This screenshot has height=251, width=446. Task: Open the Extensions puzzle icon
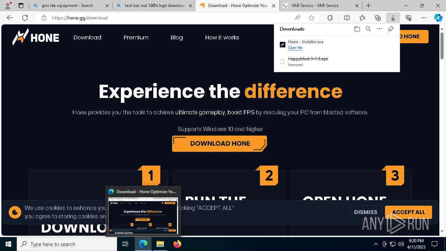330,18
